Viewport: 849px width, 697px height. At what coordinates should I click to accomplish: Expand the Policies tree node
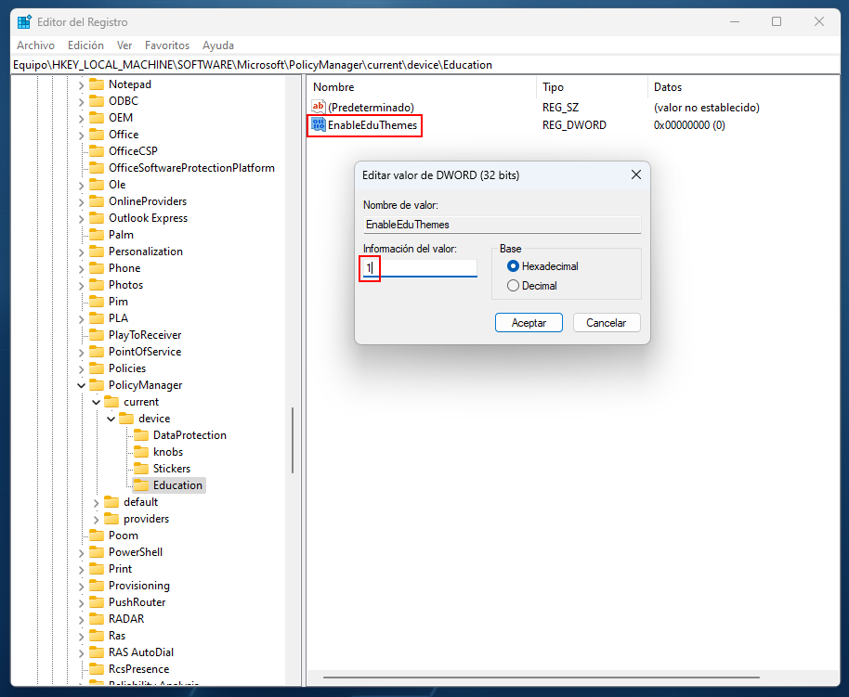81,369
